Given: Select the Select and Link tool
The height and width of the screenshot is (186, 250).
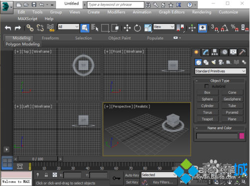Looking at the screenshot, I should pyautogui.click(x=30, y=28).
